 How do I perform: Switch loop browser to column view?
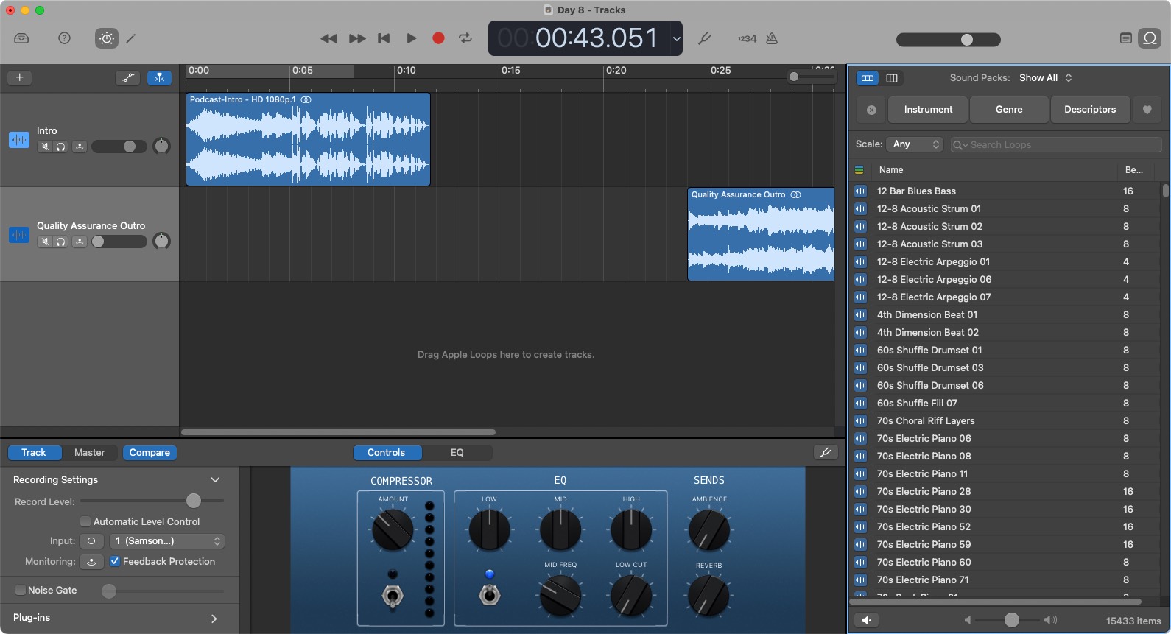pos(892,77)
